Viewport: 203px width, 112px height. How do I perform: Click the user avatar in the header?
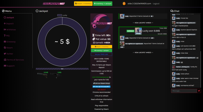(x=124, y=4)
